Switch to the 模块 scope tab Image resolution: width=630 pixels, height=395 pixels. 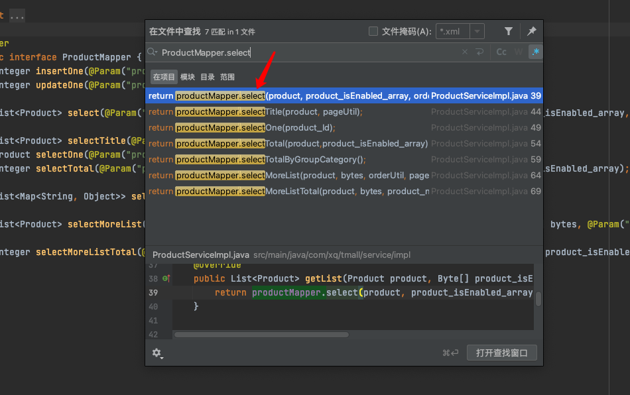point(187,77)
